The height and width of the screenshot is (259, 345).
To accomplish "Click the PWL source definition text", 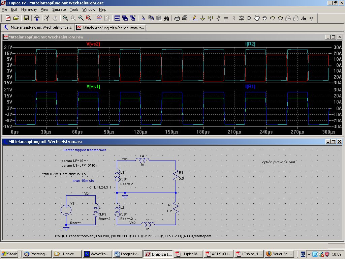I will [133, 236].
